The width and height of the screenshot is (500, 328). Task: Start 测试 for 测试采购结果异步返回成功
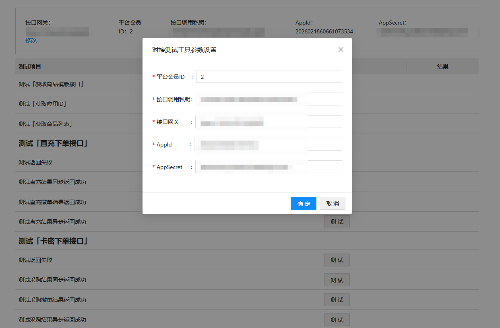pos(337,320)
